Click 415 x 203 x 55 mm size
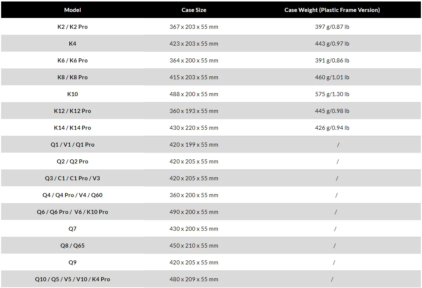 194,77
